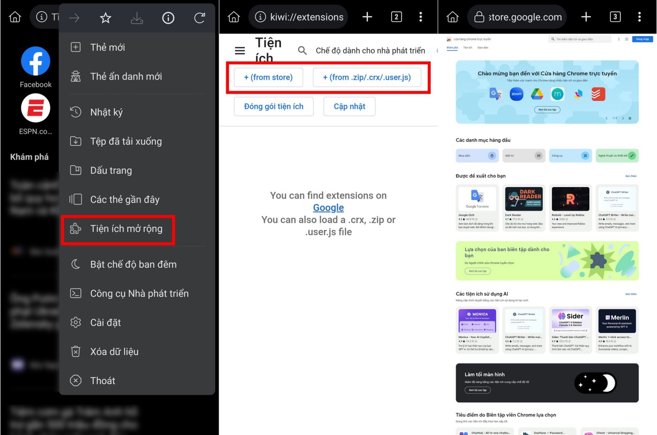The width and height of the screenshot is (657, 435).
Task: Toggle Bật chế độ ban đêm
Action: pos(138,264)
